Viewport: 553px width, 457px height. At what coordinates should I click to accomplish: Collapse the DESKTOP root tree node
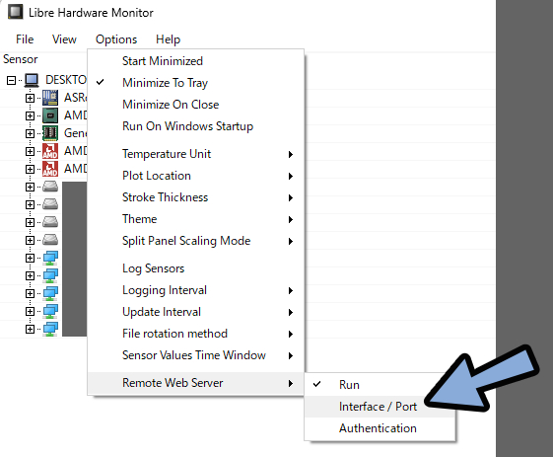pyautogui.click(x=11, y=81)
